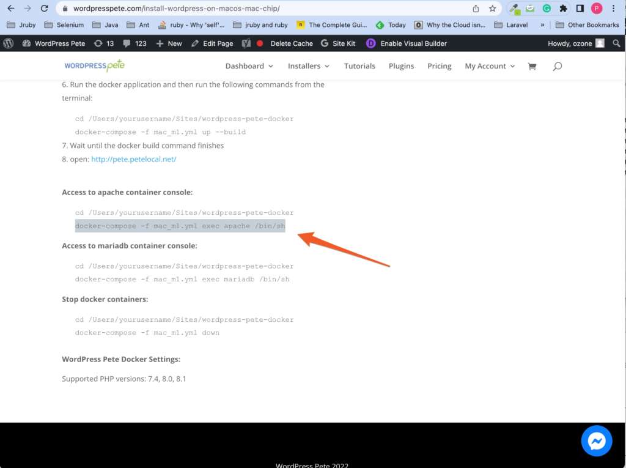Bookmark this page with the star icon
This screenshot has height=468, width=626.
pyautogui.click(x=492, y=9)
